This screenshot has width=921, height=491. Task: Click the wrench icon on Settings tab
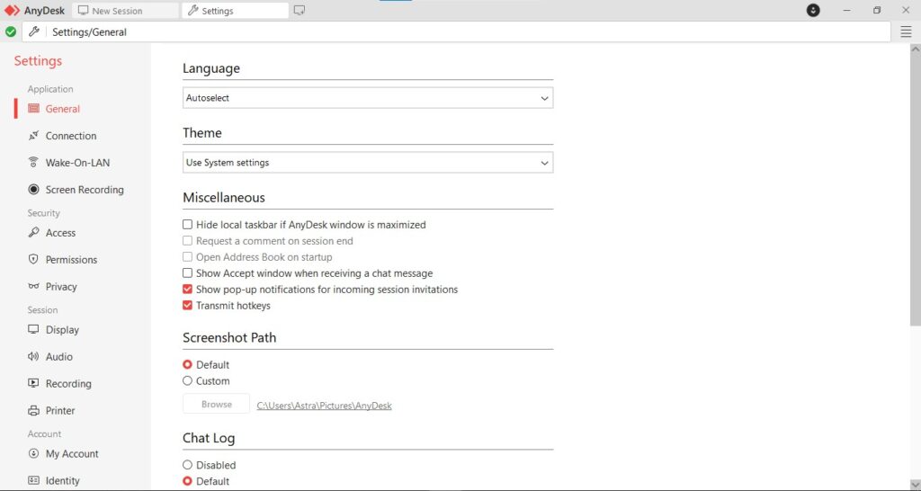click(x=192, y=11)
